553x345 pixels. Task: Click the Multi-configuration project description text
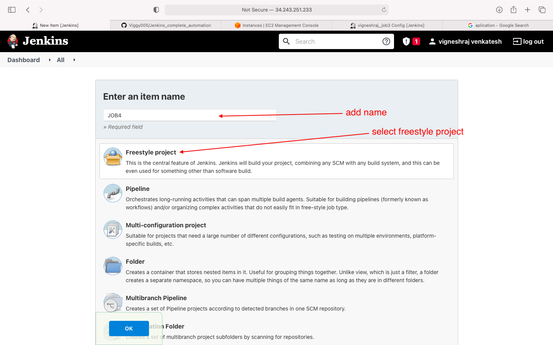click(281, 240)
